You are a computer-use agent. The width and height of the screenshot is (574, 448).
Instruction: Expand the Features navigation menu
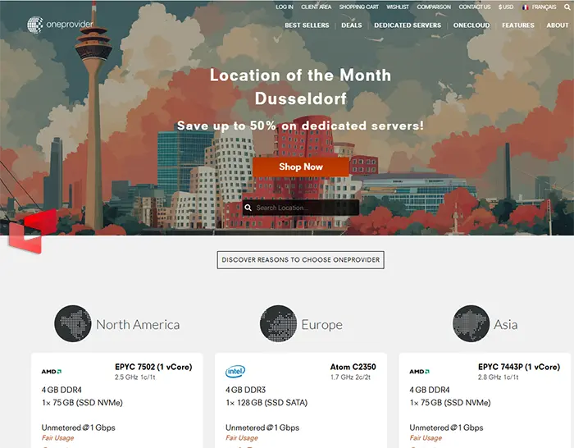pos(518,25)
